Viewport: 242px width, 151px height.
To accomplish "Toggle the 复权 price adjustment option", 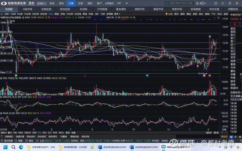I will [x=183, y=14].
